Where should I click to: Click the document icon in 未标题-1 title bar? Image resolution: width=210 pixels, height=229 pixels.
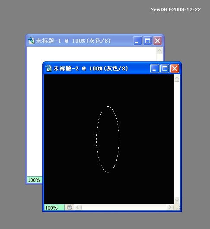pyautogui.click(x=31, y=41)
